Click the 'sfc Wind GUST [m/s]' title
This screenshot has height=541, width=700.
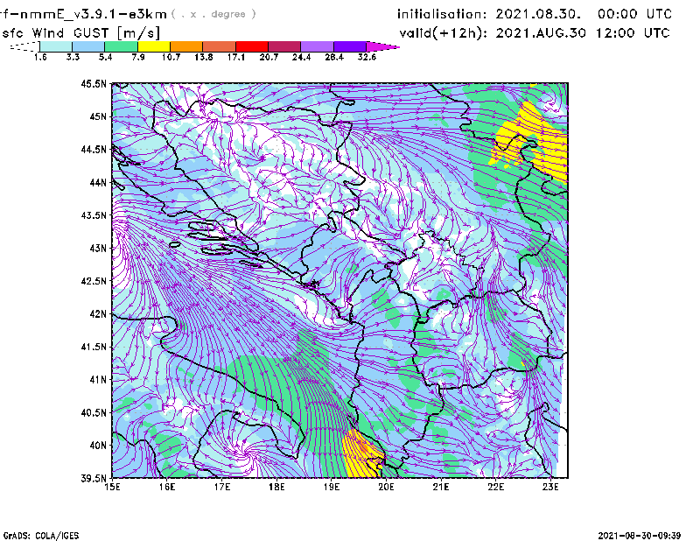tap(80, 32)
